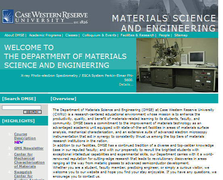The image size is (223, 180).
Task: Open the Academic Programs menu item
Action: 45,35
